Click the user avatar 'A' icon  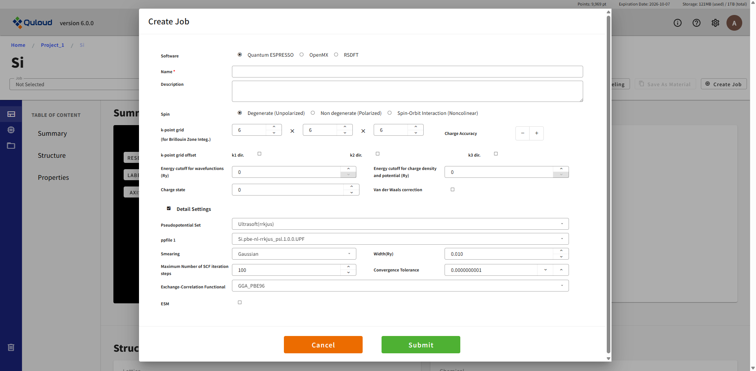(734, 23)
